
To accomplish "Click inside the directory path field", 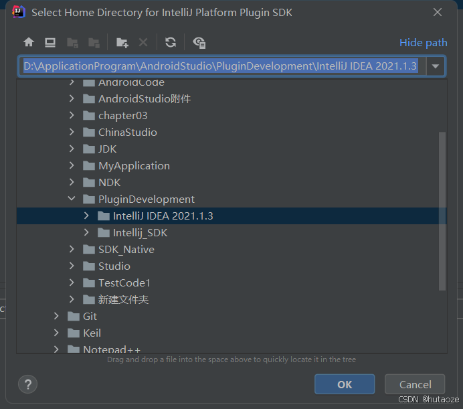I will 222,66.
